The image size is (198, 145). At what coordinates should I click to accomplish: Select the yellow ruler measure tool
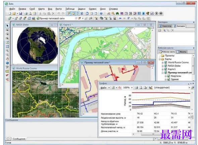click(7, 71)
